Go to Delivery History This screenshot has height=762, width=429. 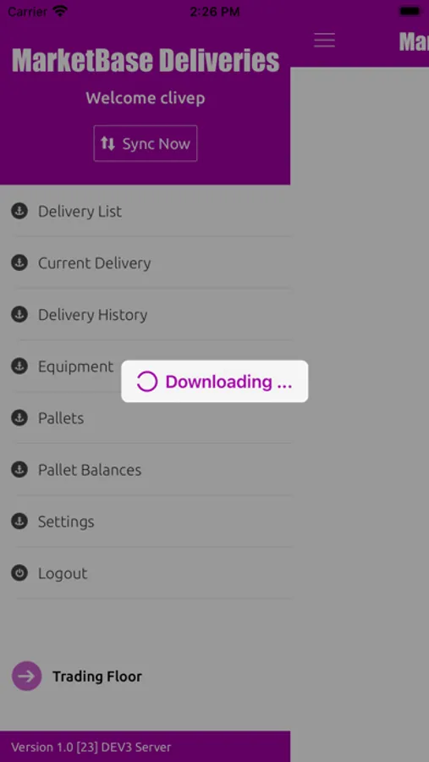[x=146, y=314]
